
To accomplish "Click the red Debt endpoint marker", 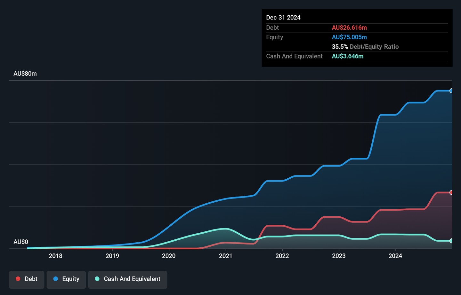I will click(x=451, y=192).
